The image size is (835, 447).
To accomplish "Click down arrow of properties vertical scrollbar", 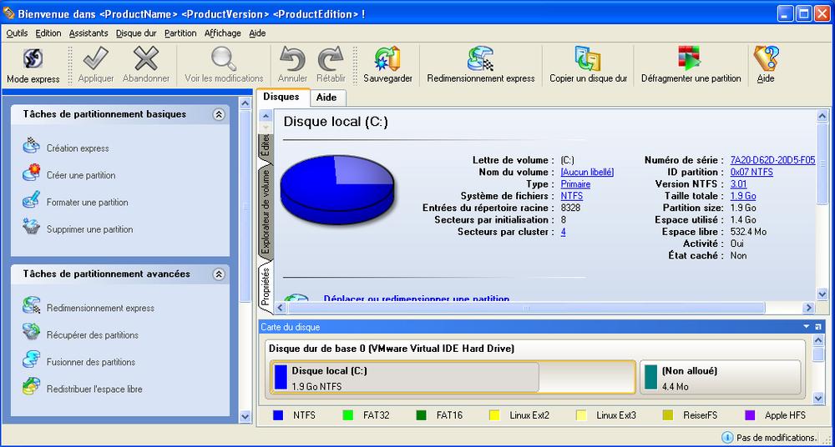I will 822,294.
